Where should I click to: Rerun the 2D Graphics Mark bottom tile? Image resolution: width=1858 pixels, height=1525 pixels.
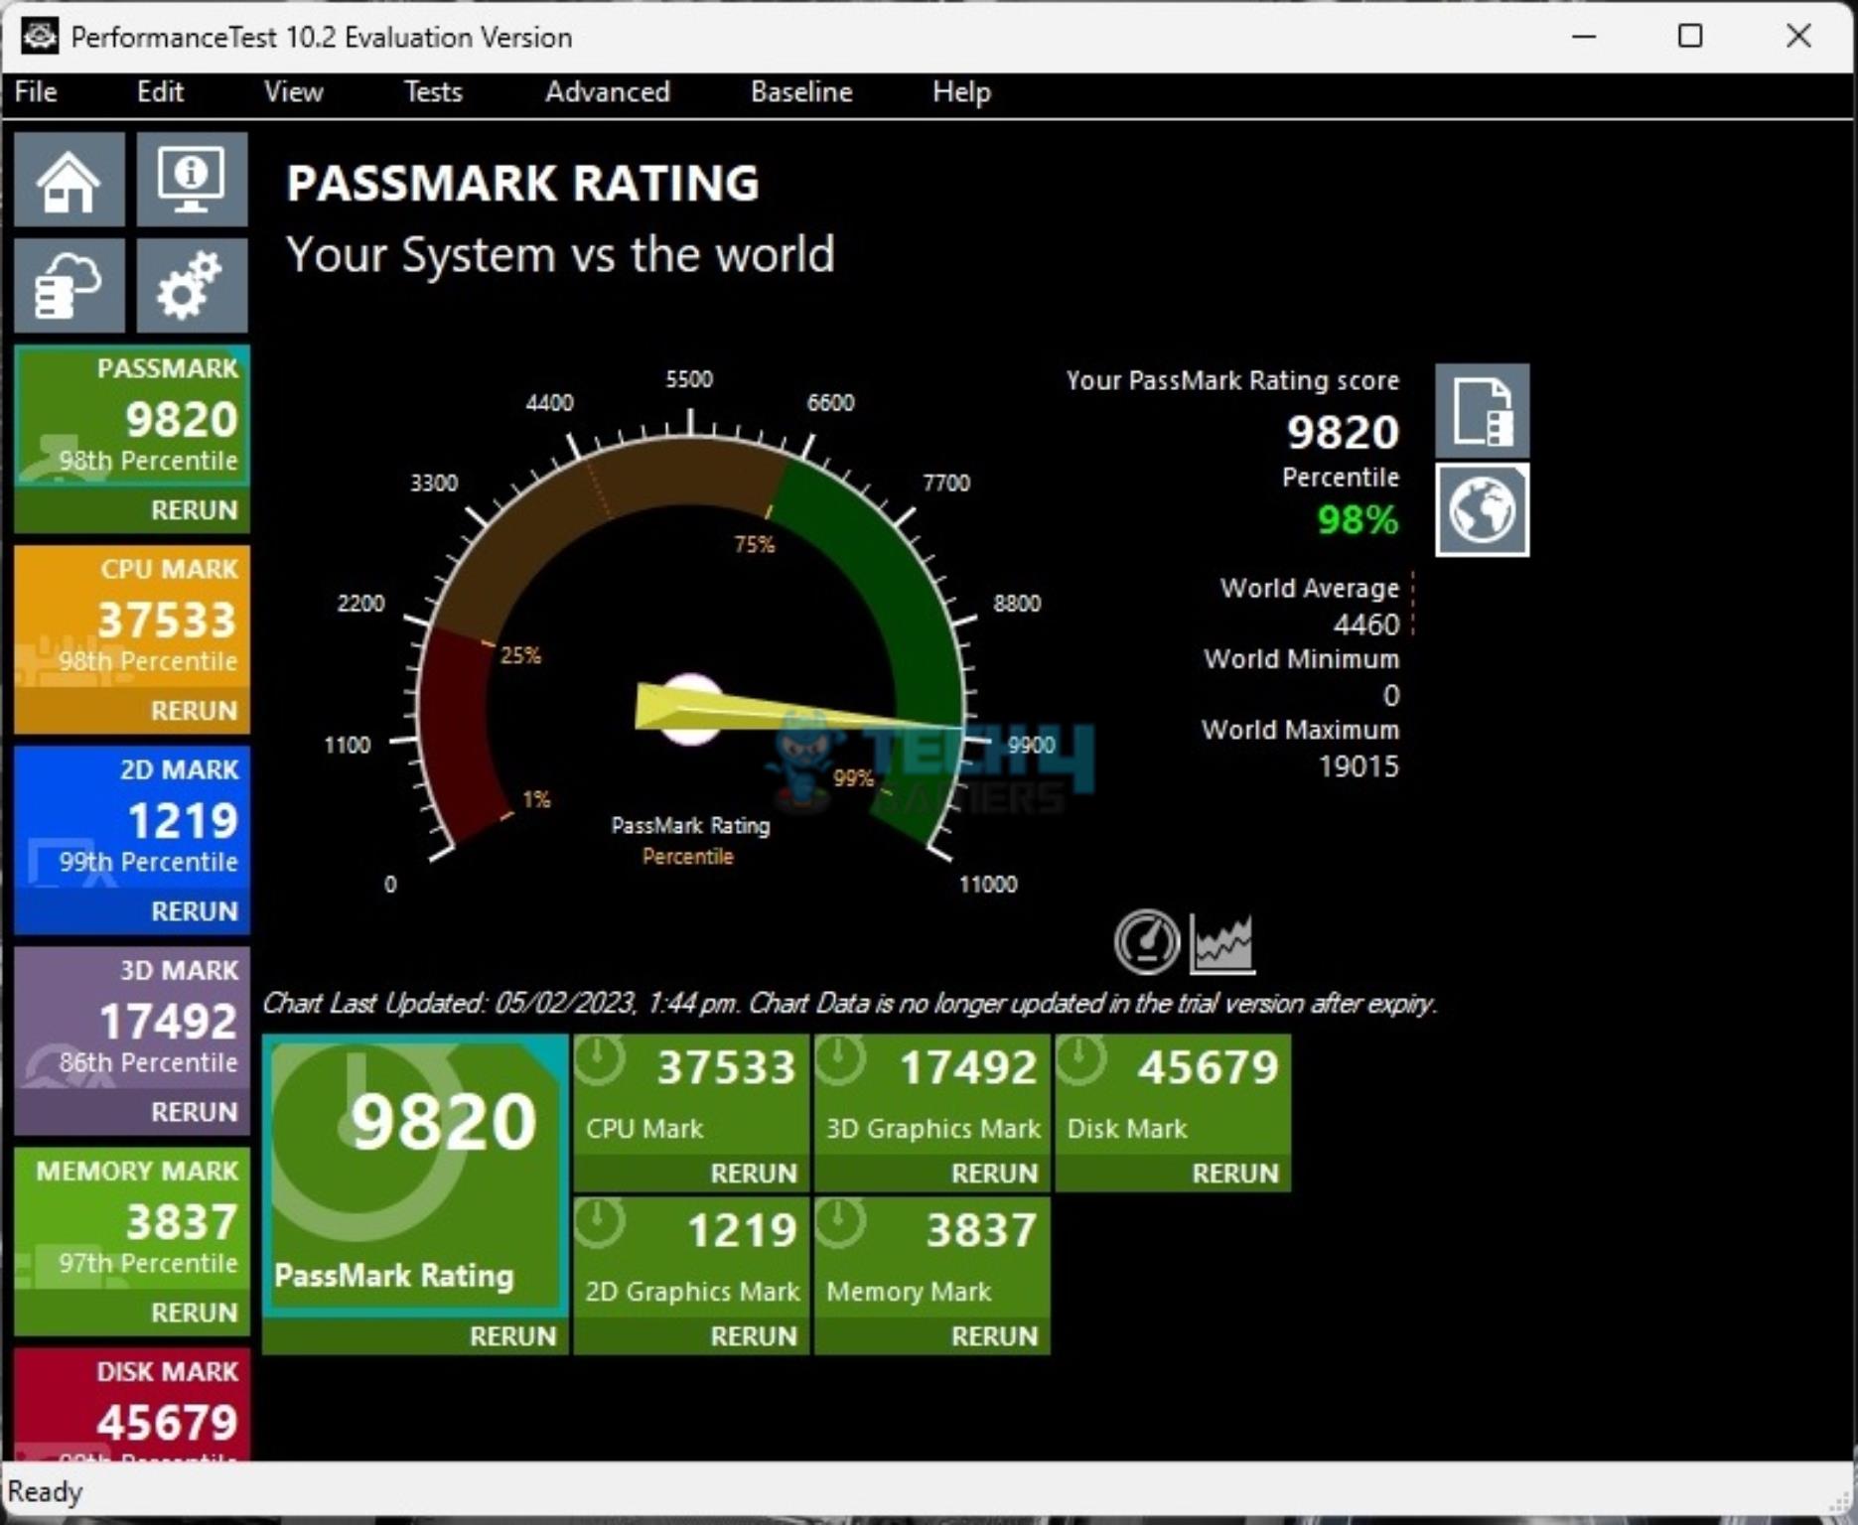coord(754,1336)
